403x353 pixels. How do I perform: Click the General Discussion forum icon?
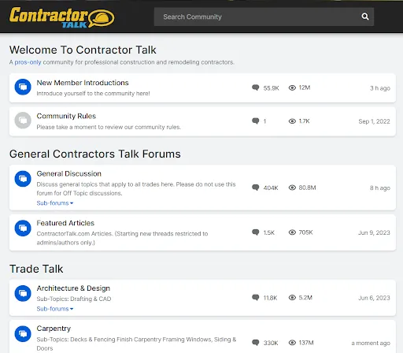click(x=23, y=179)
